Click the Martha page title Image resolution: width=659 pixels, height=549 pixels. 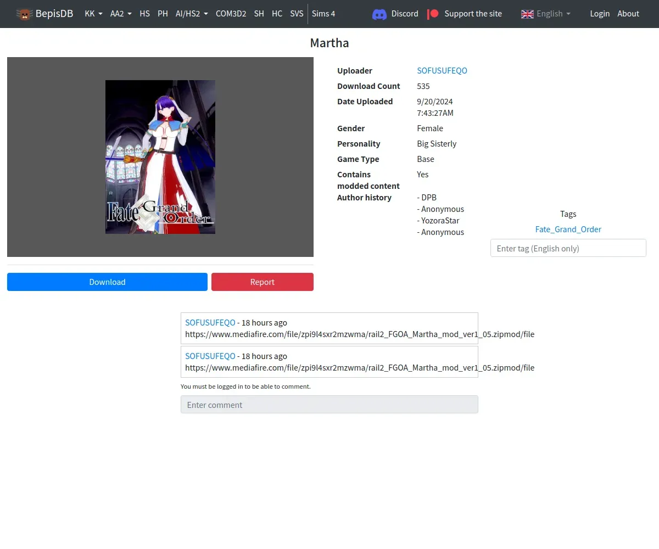tap(329, 43)
